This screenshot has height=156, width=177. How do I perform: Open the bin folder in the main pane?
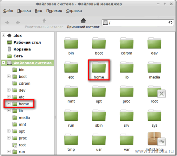(x=71, y=43)
